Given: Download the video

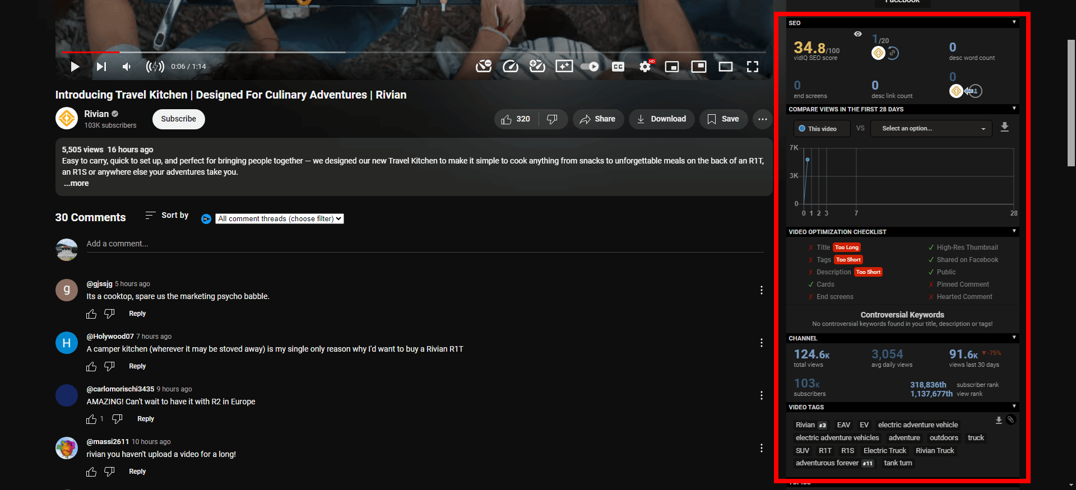Looking at the screenshot, I should (662, 119).
